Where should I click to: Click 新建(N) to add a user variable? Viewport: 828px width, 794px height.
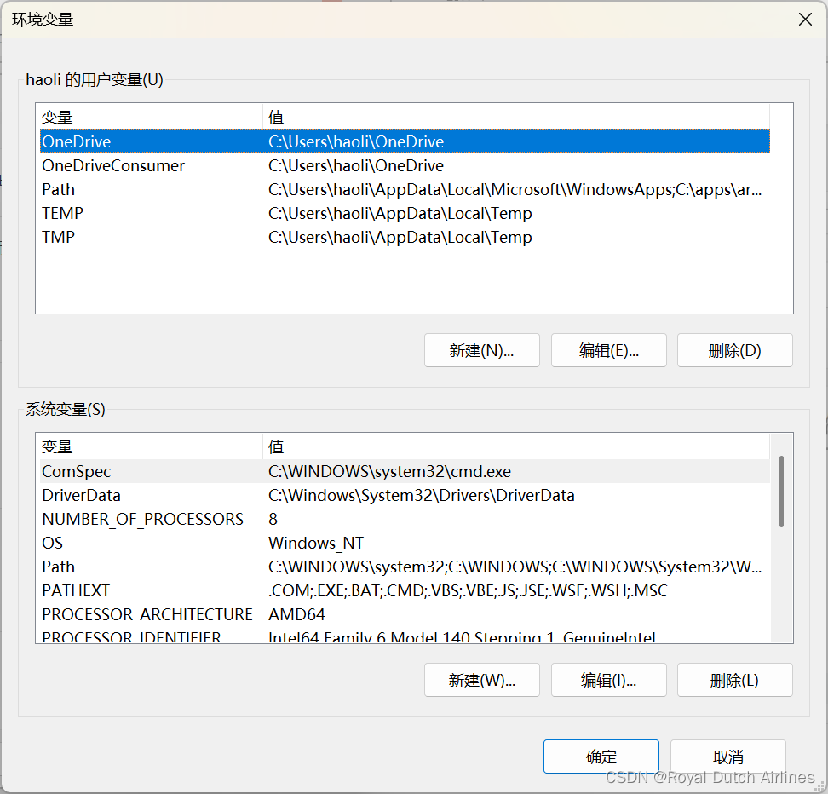pyautogui.click(x=481, y=350)
